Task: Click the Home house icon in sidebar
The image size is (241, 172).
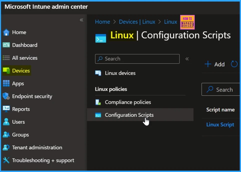Action: (6, 32)
